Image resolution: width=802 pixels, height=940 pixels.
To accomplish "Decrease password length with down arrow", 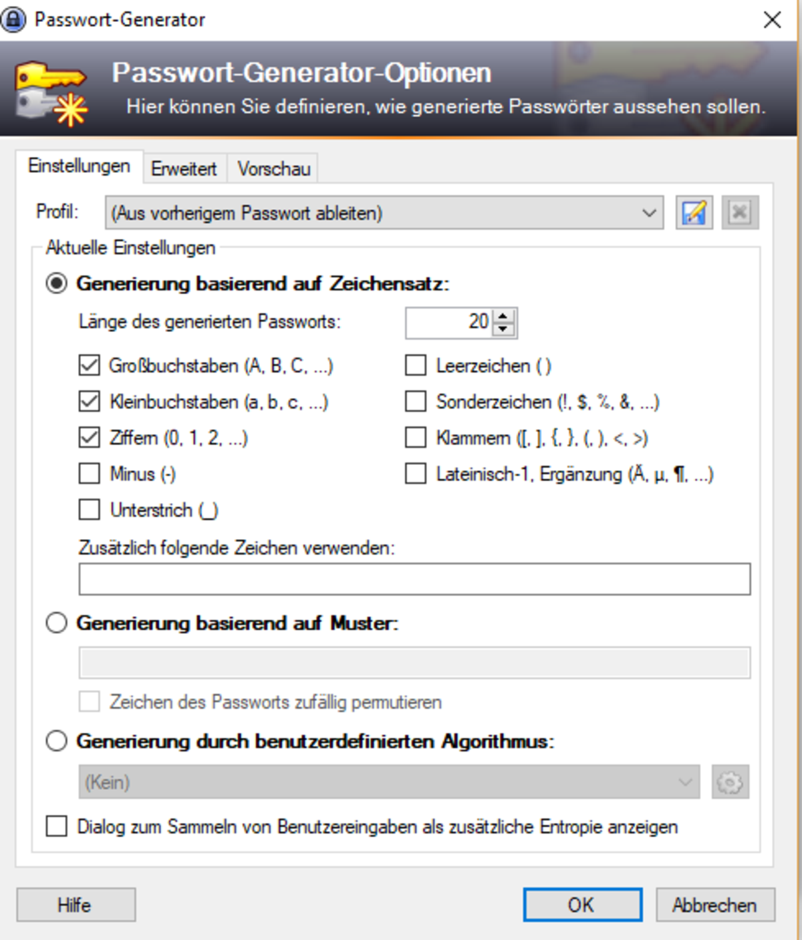I will [x=504, y=329].
